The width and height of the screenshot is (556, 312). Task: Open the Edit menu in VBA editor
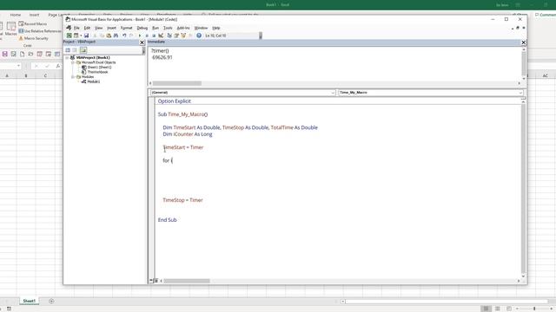click(87, 28)
